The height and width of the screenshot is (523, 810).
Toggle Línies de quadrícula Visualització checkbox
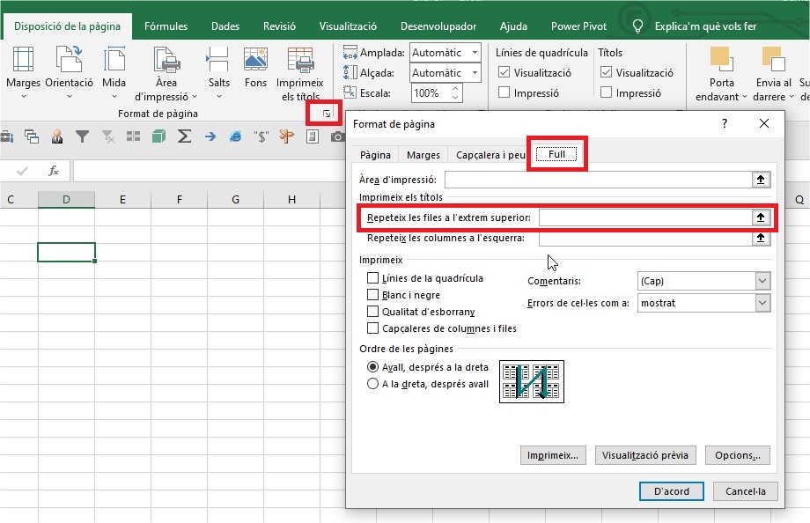click(x=504, y=72)
